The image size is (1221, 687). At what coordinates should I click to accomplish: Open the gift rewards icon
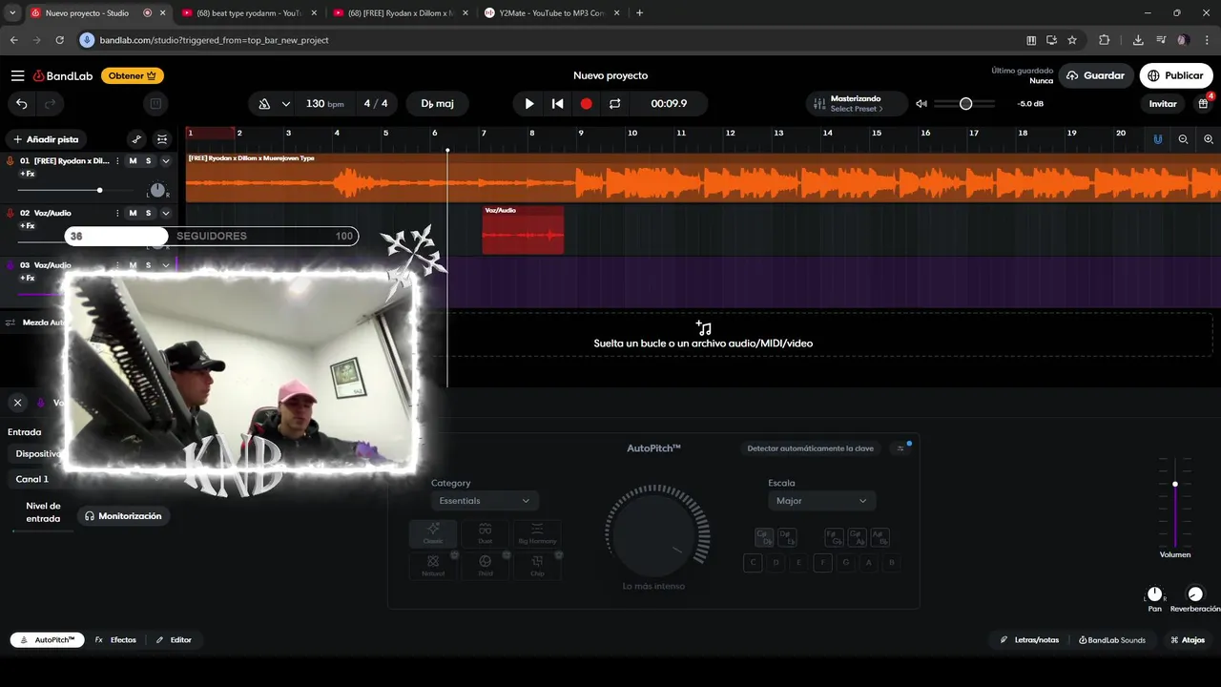tap(1203, 104)
